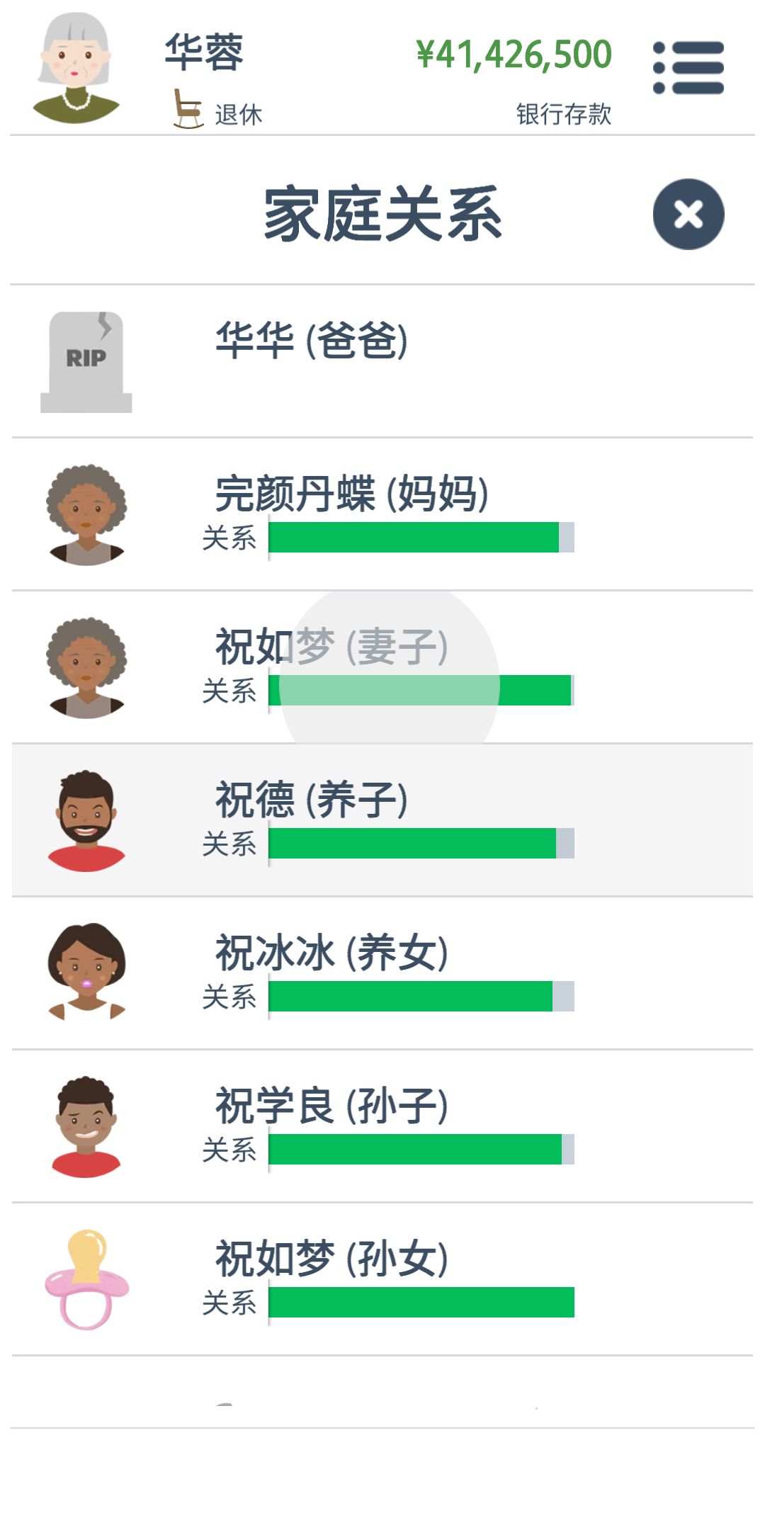Select the 完颜丹蝶 (妈妈) name
Viewport: 765px width, 1530px height.
click(351, 493)
